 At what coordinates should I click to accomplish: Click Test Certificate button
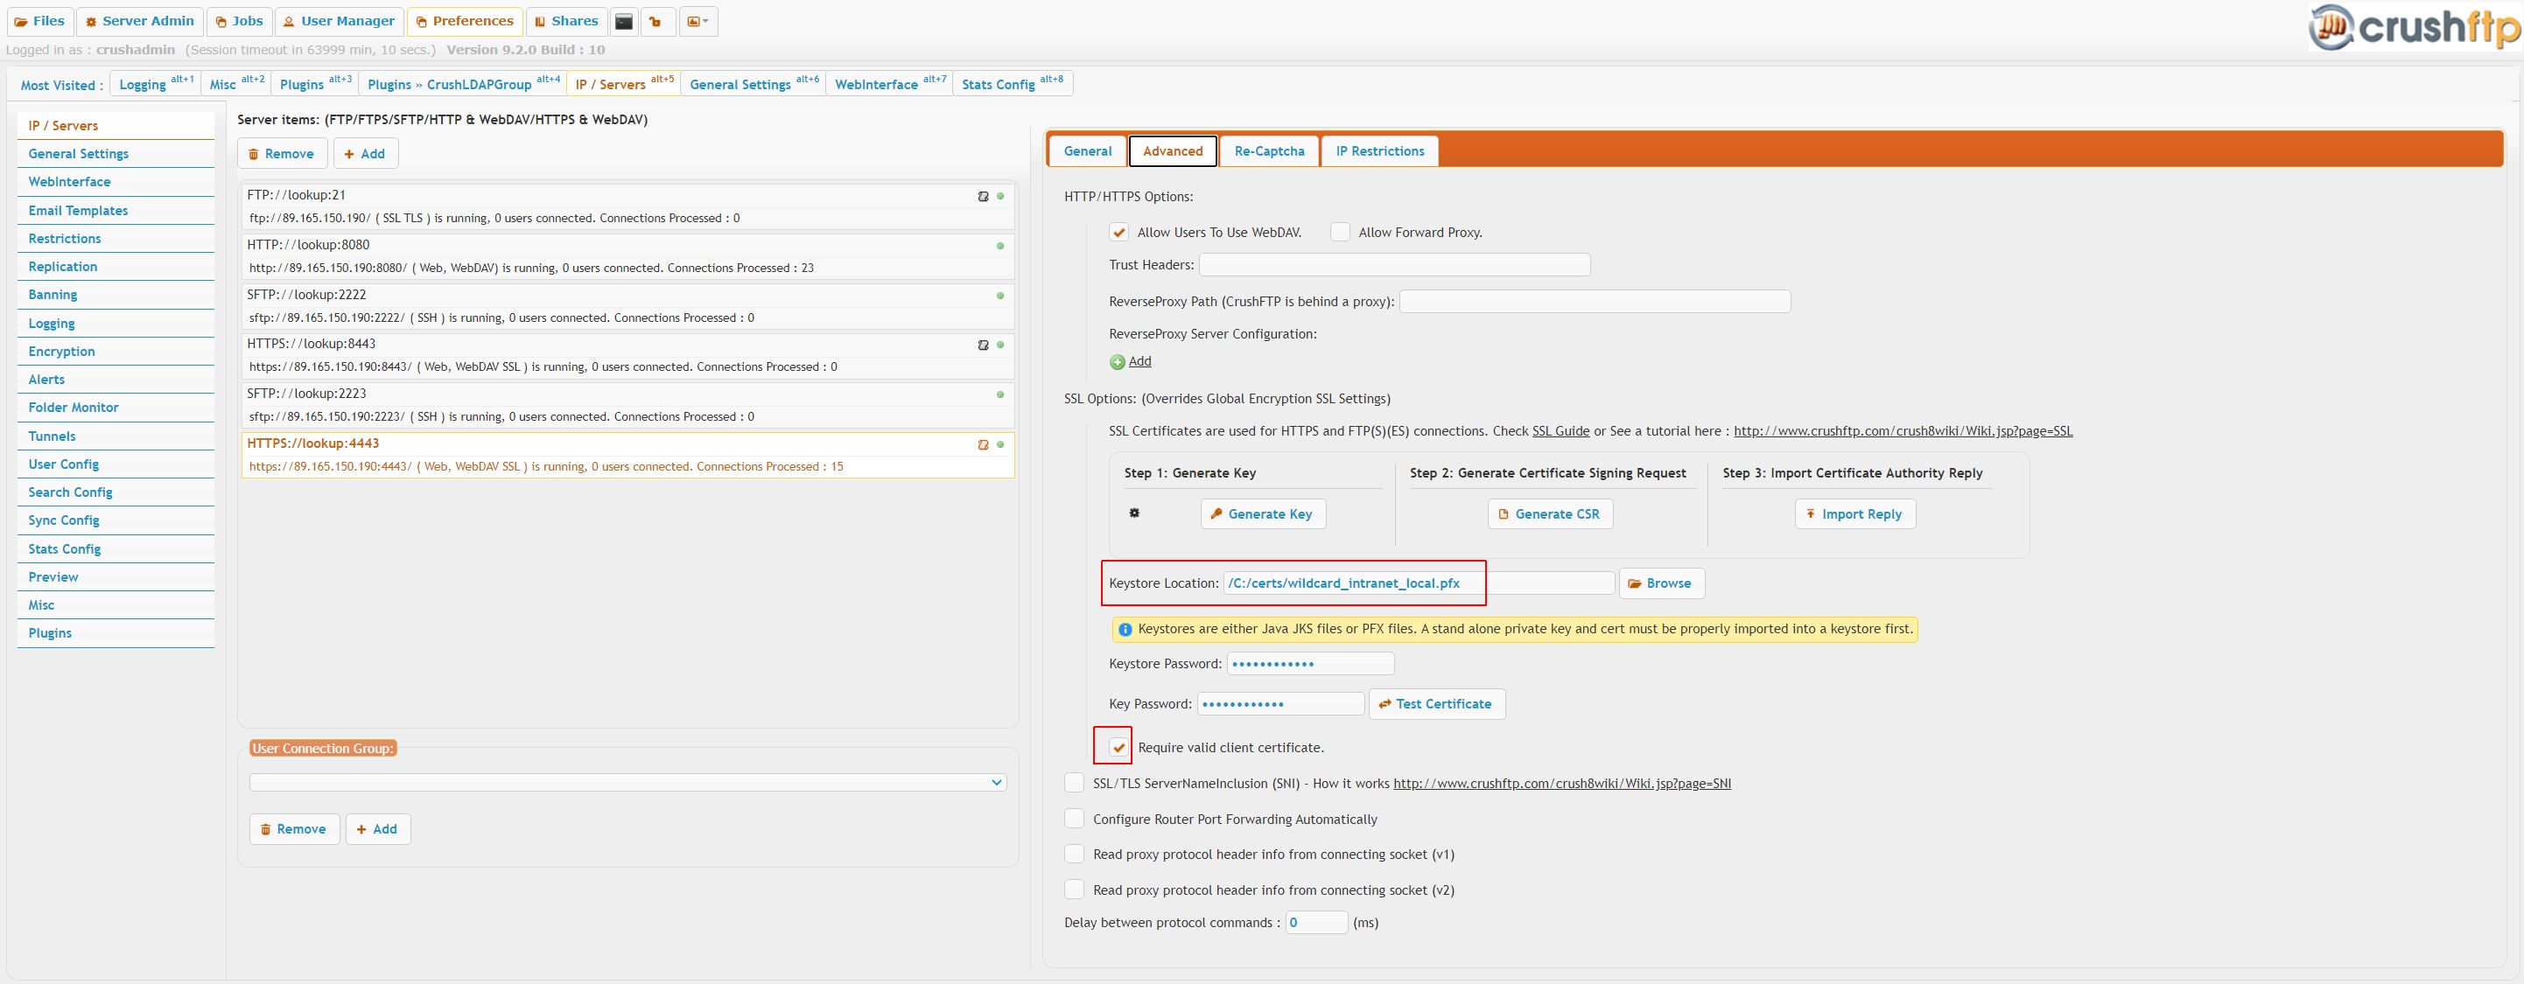[x=1436, y=704]
